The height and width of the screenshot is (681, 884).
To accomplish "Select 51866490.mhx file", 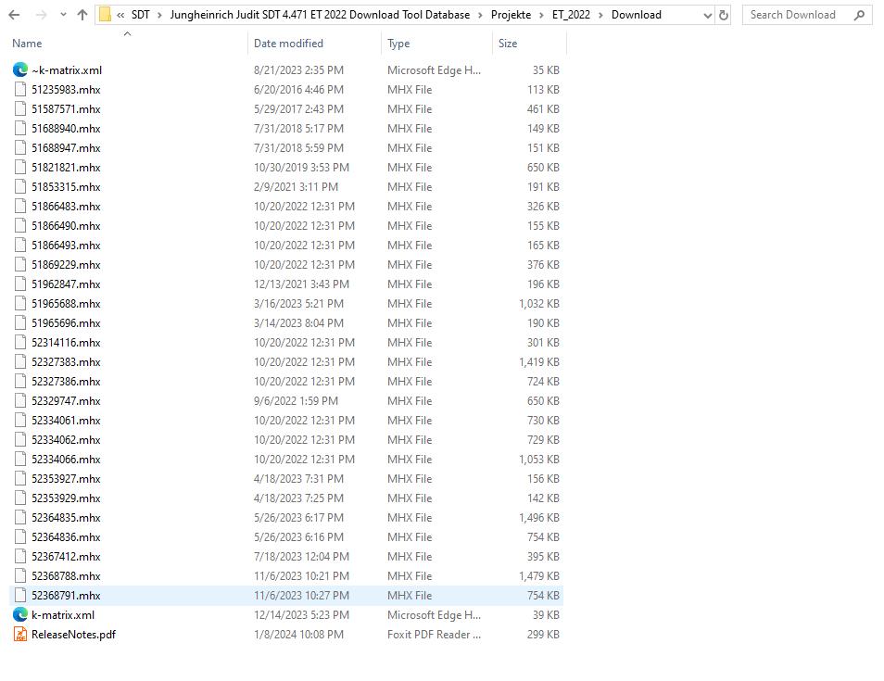I will (x=66, y=226).
